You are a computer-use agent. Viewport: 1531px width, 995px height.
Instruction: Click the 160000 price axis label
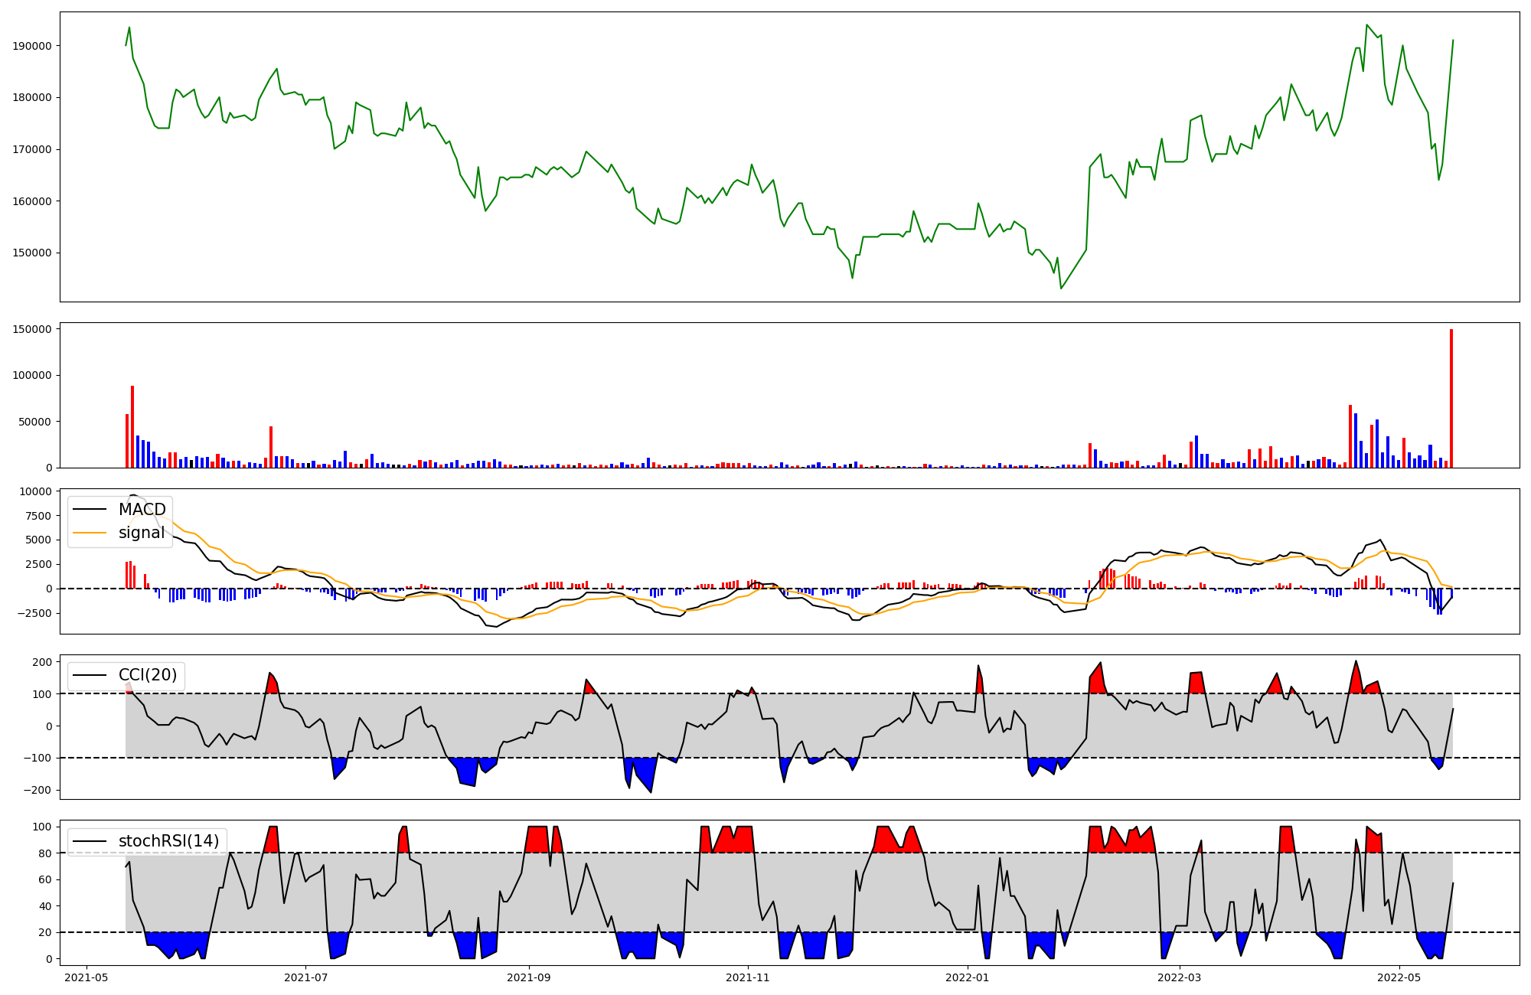(32, 201)
